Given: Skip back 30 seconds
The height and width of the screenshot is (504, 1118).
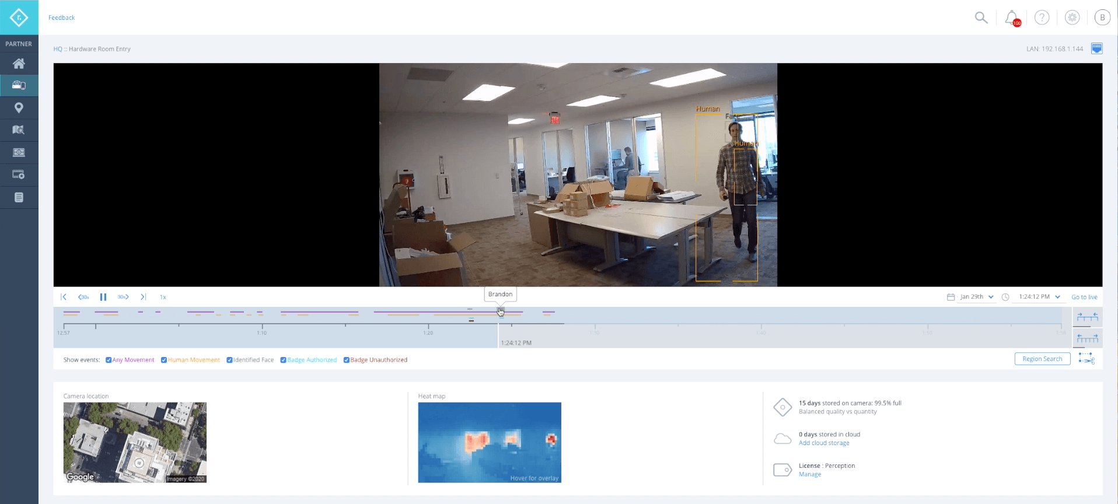Looking at the screenshot, I should (x=83, y=297).
